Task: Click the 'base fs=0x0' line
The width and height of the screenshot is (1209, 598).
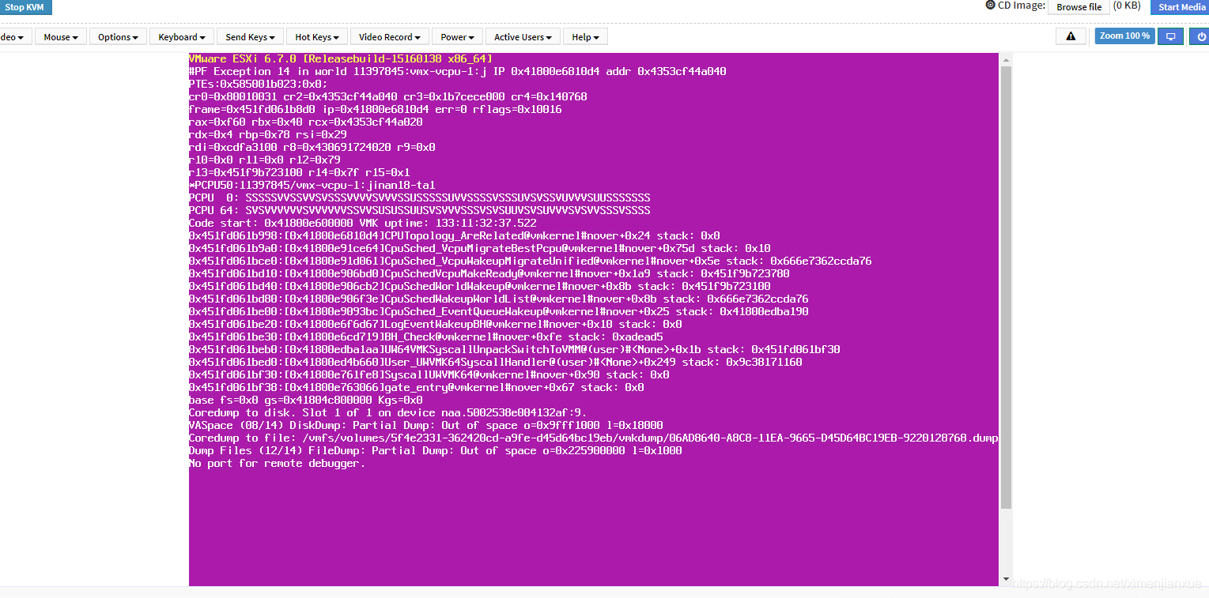Action: tap(305, 401)
